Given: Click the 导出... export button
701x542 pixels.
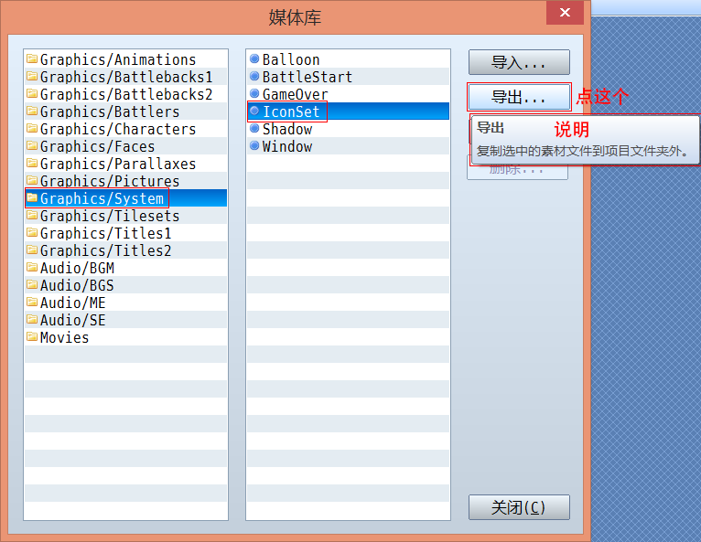Looking at the screenshot, I should [519, 97].
